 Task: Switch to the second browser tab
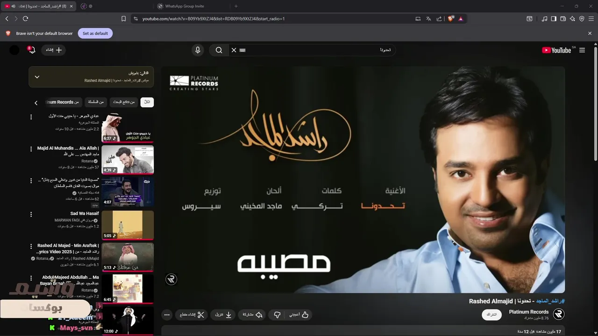[114, 6]
